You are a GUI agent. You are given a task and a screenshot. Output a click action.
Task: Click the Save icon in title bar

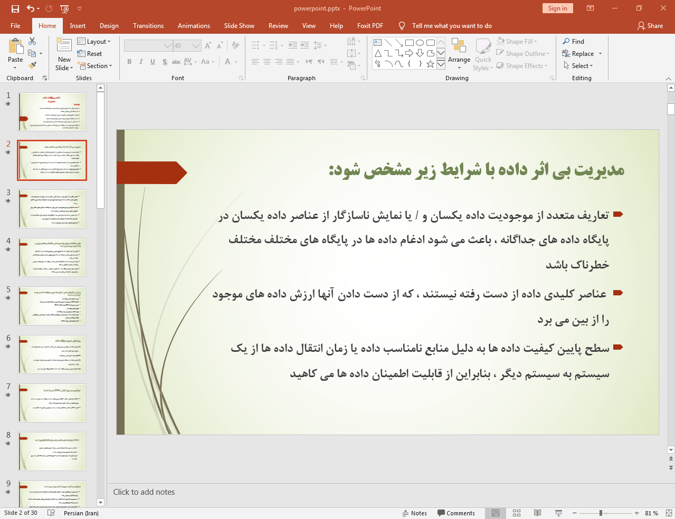(15, 8)
